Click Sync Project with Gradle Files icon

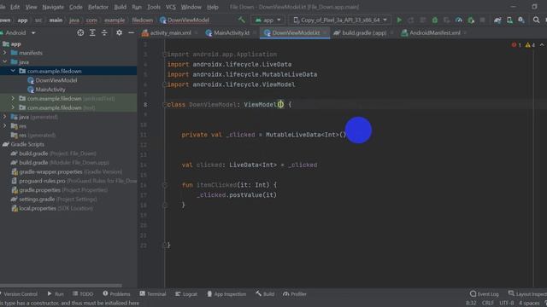[497, 20]
